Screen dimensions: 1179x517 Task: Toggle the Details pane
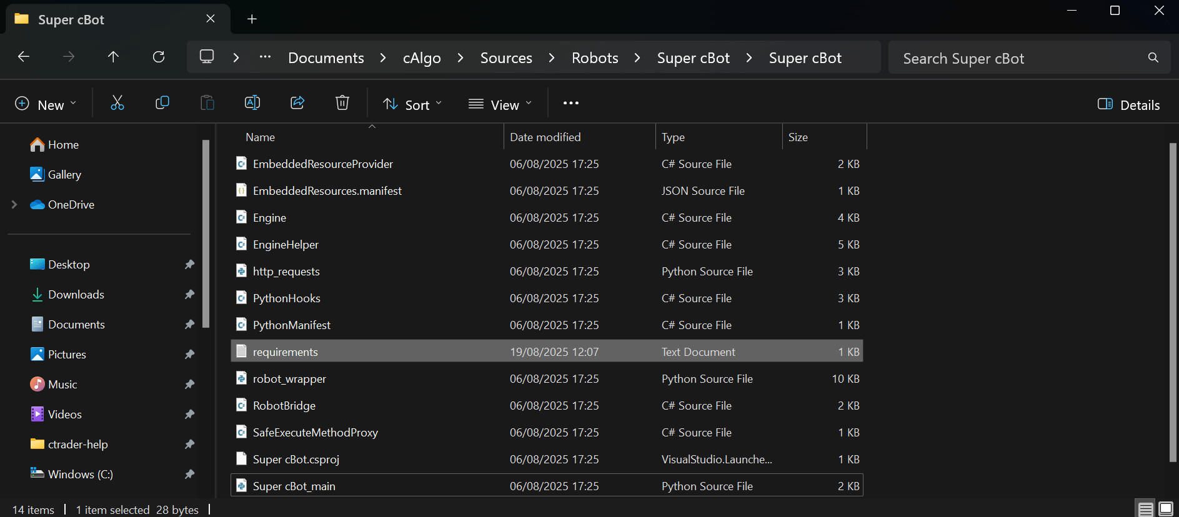tap(1129, 104)
